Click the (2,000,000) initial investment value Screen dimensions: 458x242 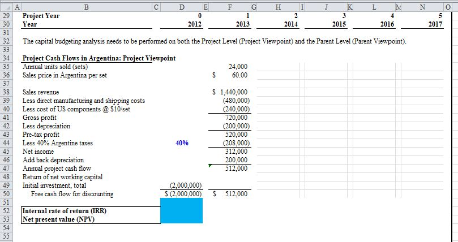186,185
